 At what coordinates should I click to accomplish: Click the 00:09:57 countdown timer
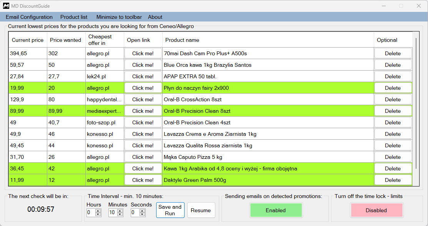[x=41, y=209]
